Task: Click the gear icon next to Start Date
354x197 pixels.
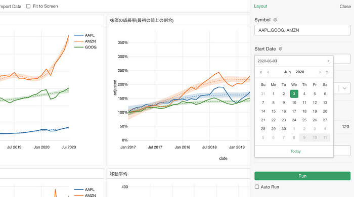Action: 280,49
